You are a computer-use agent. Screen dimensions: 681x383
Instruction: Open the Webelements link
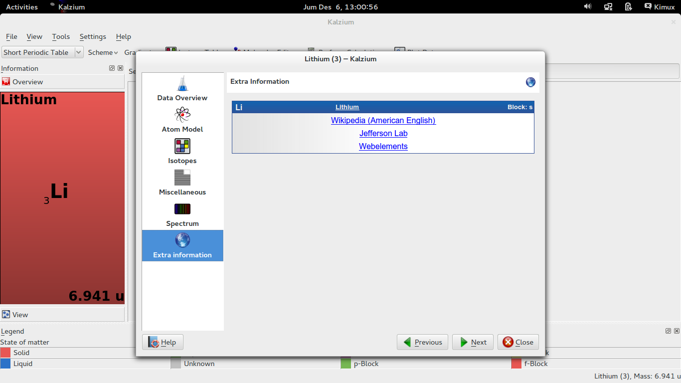click(383, 146)
